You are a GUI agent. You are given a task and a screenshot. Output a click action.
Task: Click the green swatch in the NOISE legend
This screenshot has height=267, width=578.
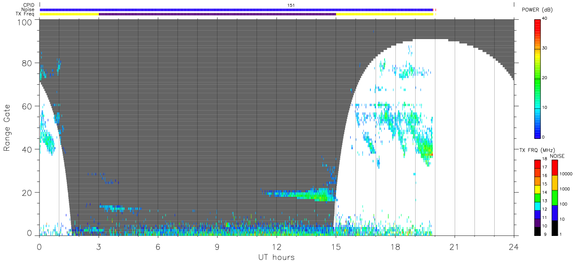[555, 197]
